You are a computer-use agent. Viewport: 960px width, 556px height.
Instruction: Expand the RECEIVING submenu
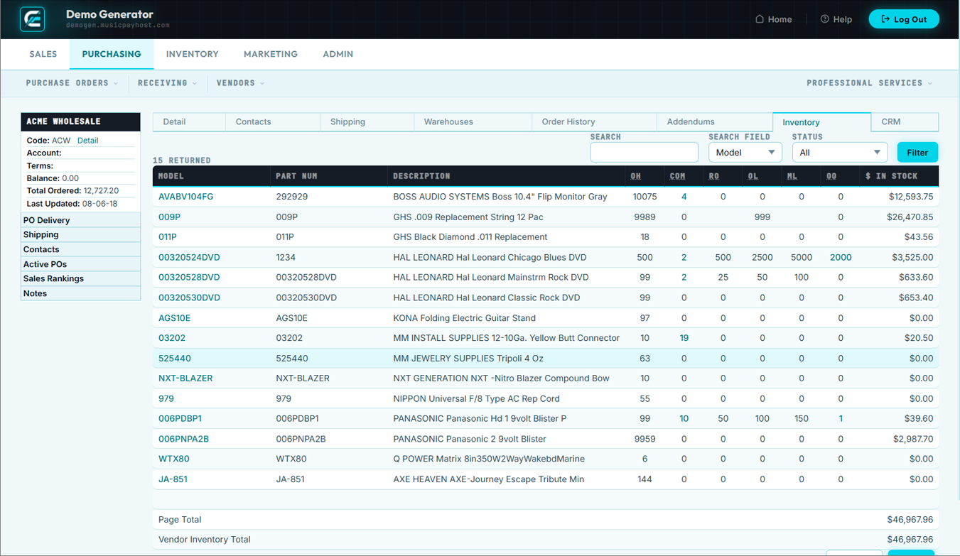[x=168, y=83]
